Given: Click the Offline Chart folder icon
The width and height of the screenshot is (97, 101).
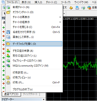Looking at the screenshot, I should 8,12.
